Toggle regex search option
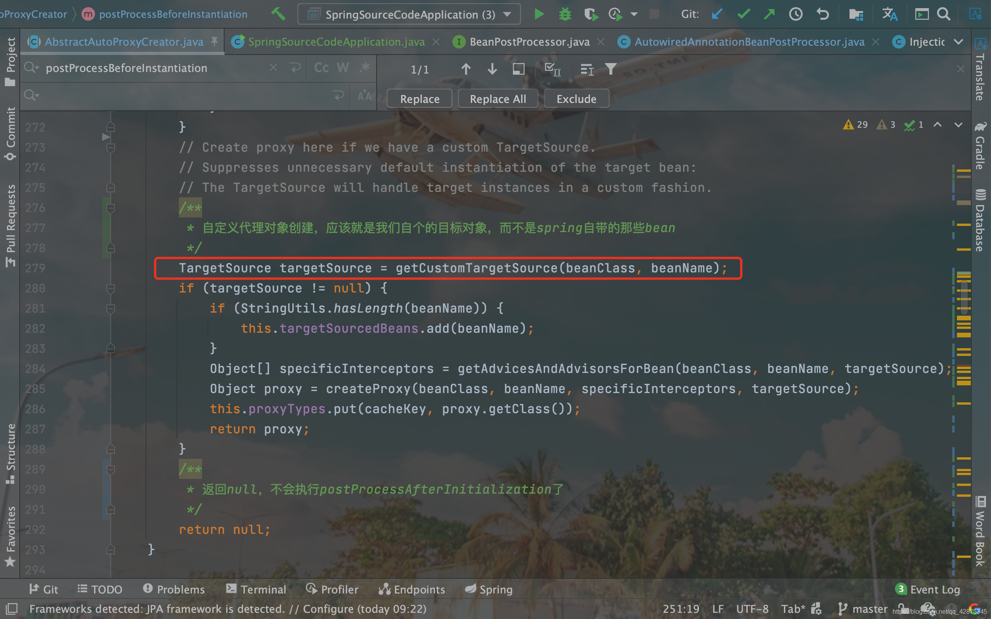Viewport: 991px width, 619px height. [x=364, y=68]
